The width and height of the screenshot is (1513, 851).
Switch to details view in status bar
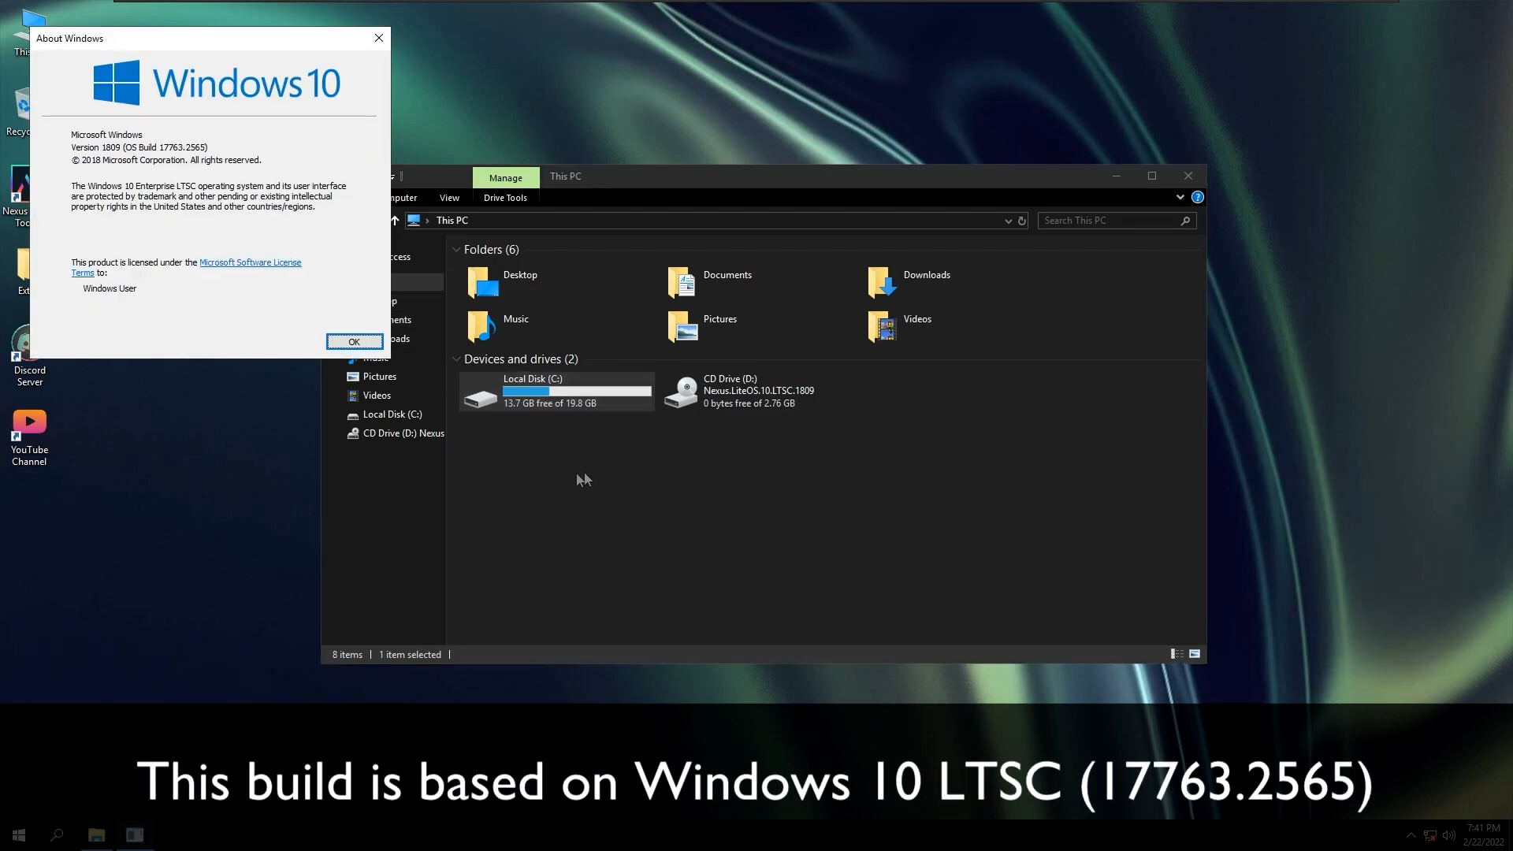tap(1177, 654)
